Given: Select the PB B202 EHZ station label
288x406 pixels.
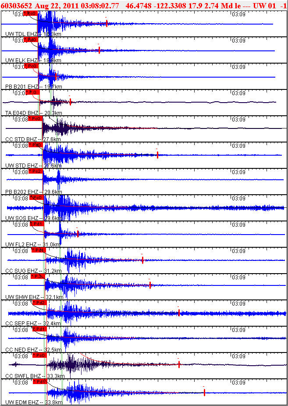Looking at the screenshot, I should tap(34, 192).
